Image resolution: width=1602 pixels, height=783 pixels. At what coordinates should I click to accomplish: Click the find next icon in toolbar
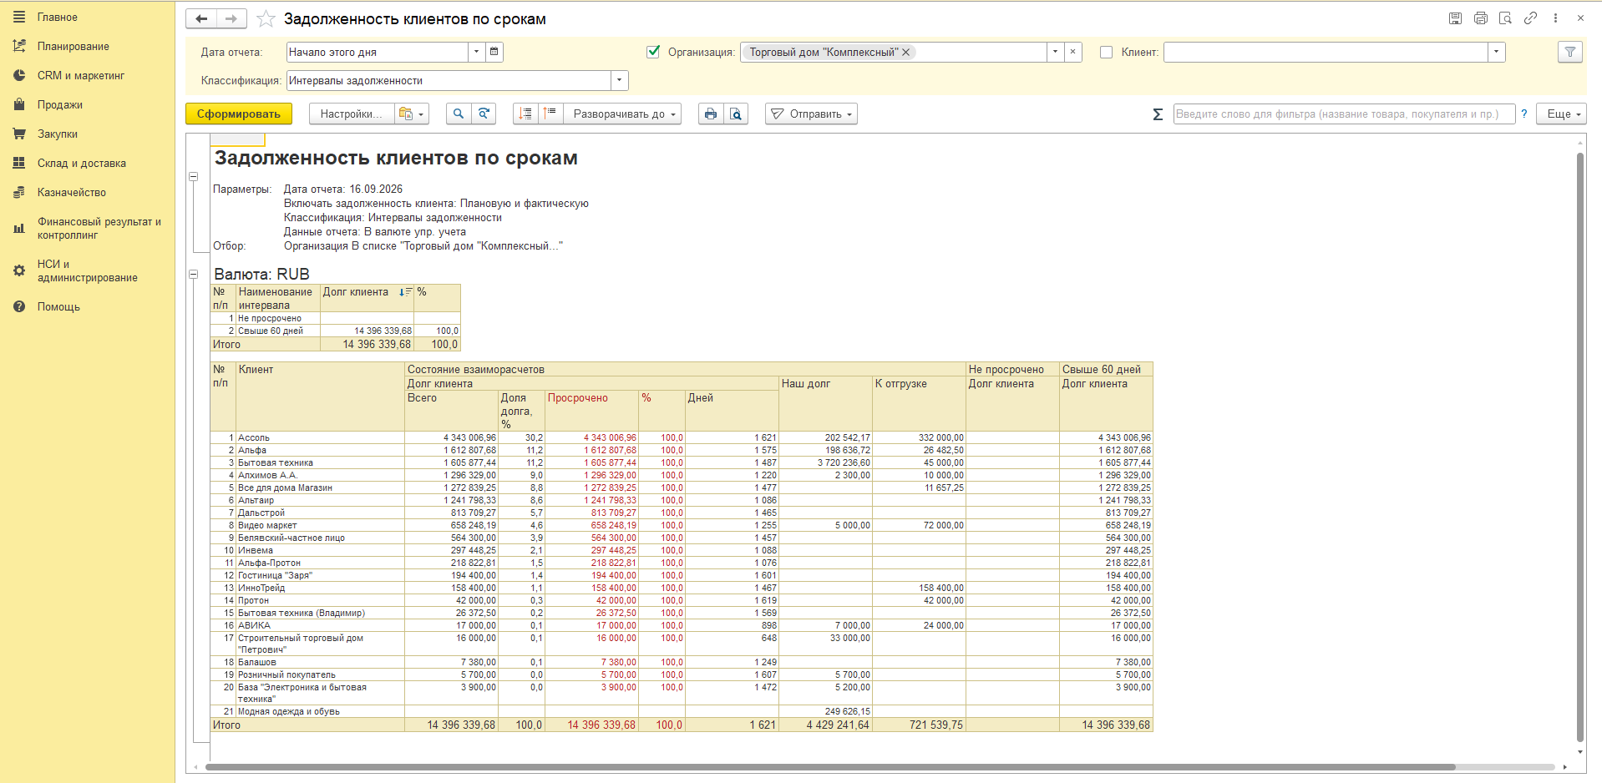click(484, 114)
